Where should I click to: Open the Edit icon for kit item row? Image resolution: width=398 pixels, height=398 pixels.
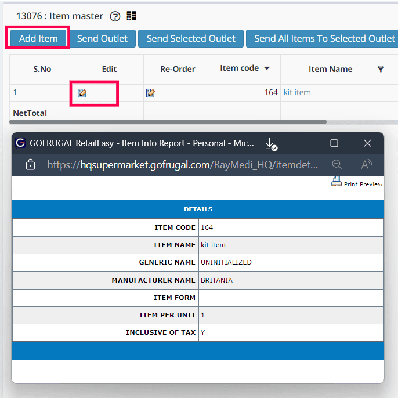(x=82, y=93)
